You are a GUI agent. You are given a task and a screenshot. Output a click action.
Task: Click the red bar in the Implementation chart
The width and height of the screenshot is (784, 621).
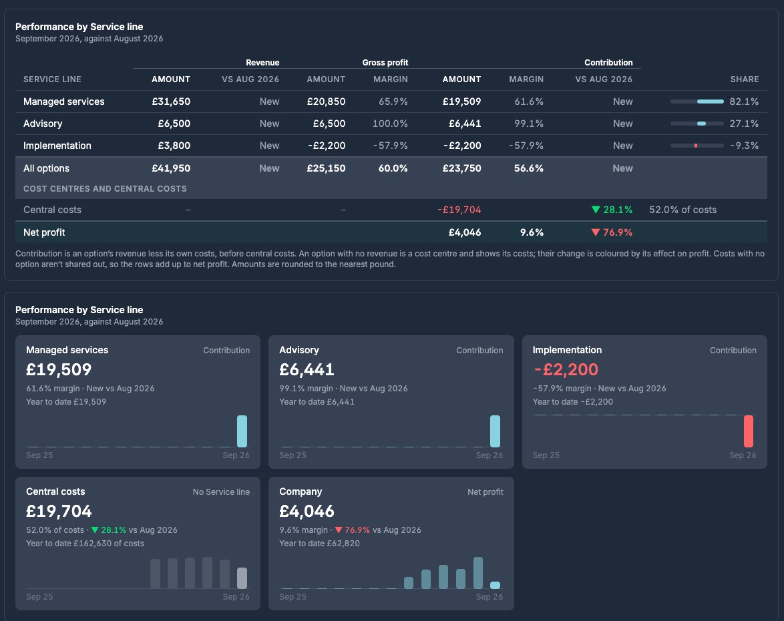click(749, 431)
